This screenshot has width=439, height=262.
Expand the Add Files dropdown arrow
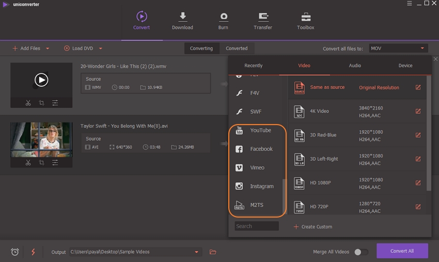[48, 49]
